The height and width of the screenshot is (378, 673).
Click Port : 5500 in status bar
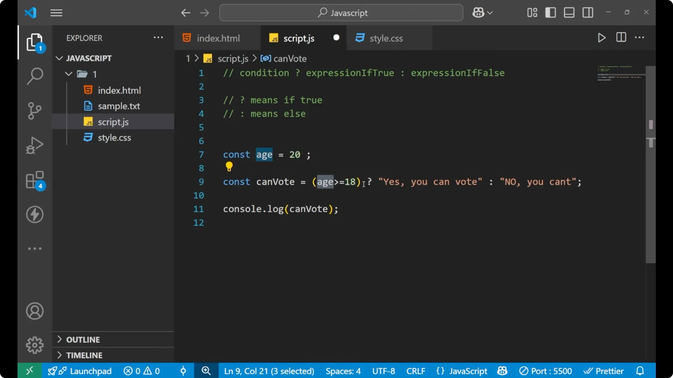pos(546,371)
